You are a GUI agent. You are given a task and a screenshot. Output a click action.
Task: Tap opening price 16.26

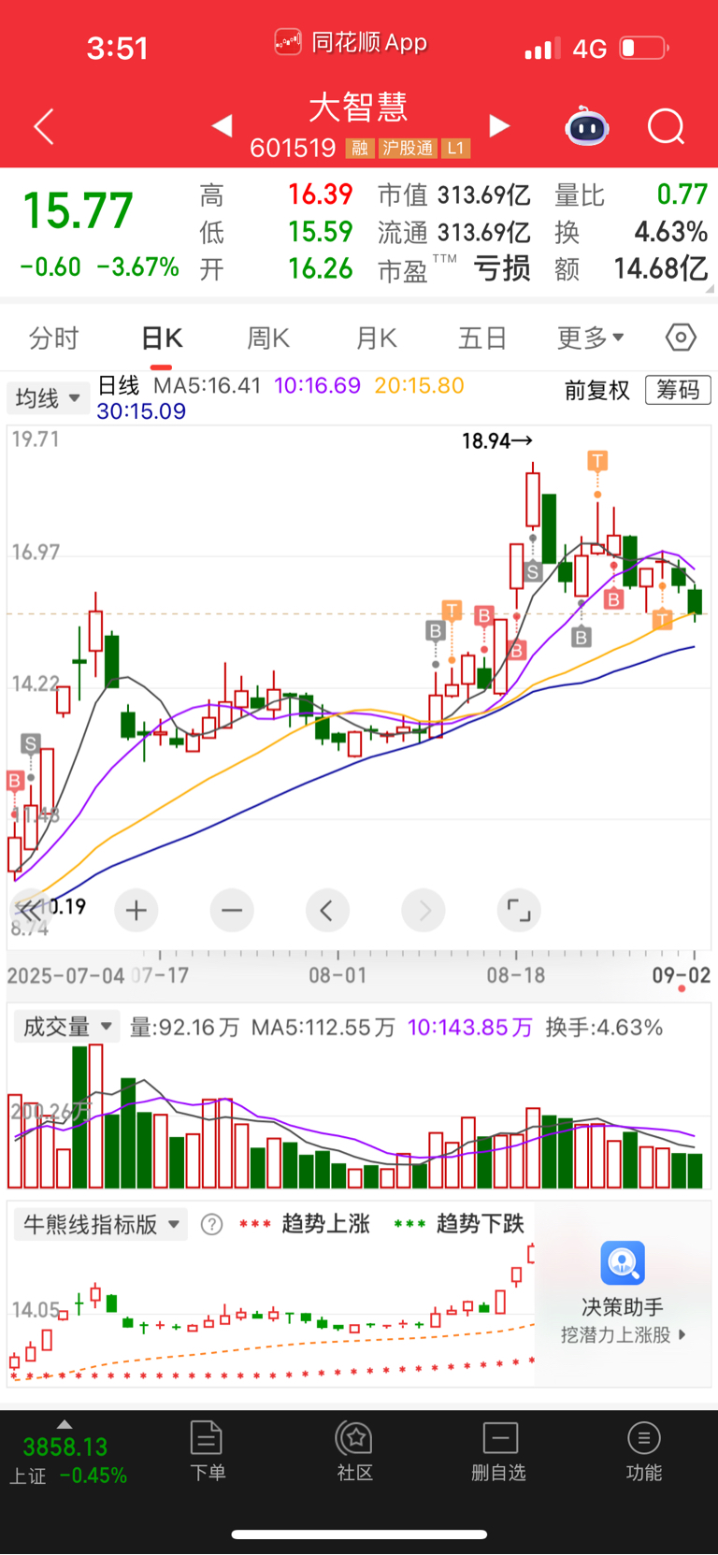coord(320,269)
